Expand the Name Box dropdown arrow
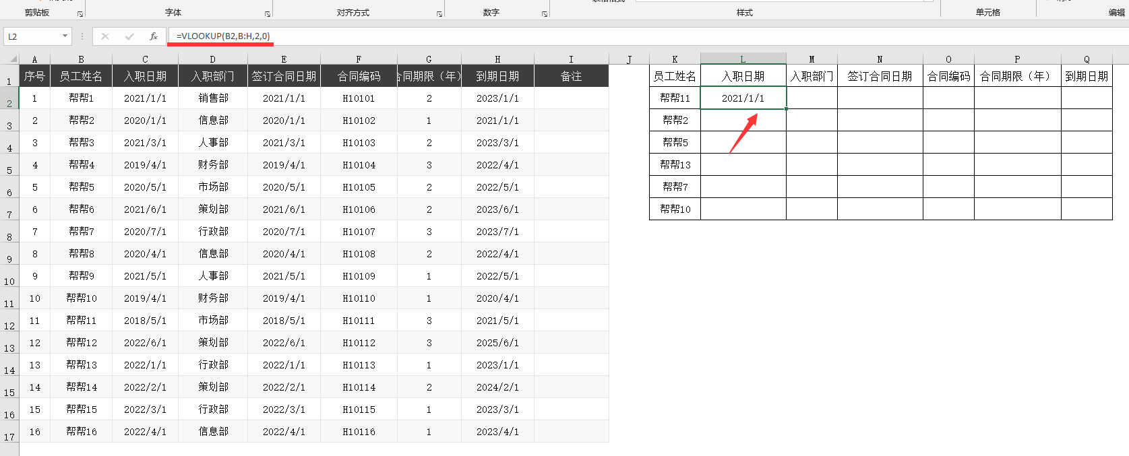This screenshot has height=456, width=1129. pyautogui.click(x=65, y=36)
